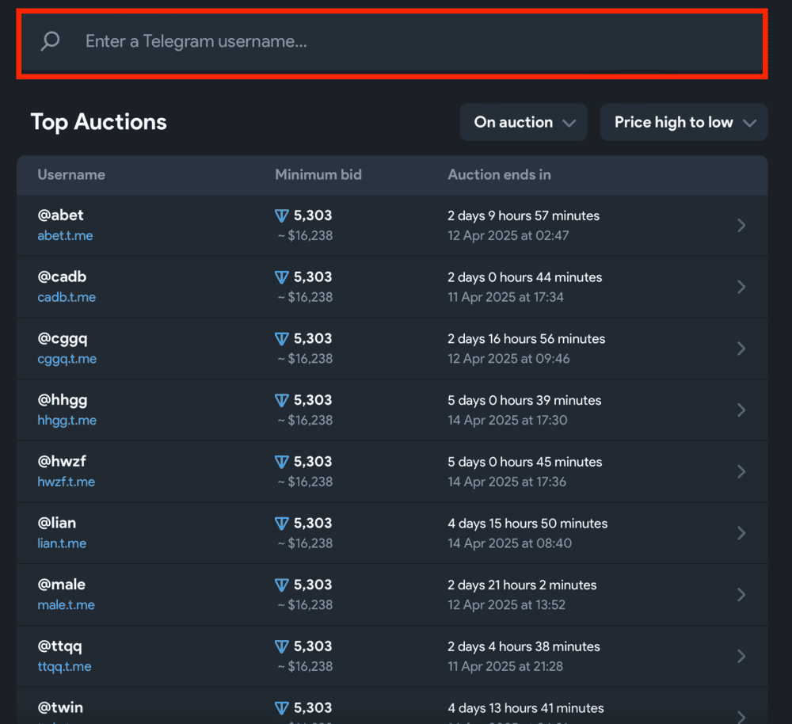Select the @cggq username

pos(63,339)
